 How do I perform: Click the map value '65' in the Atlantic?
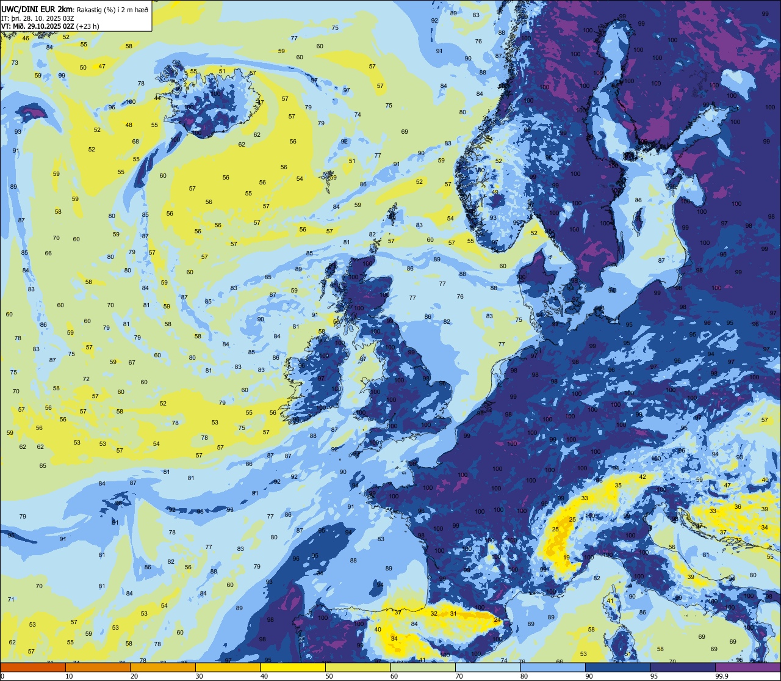tap(43, 466)
